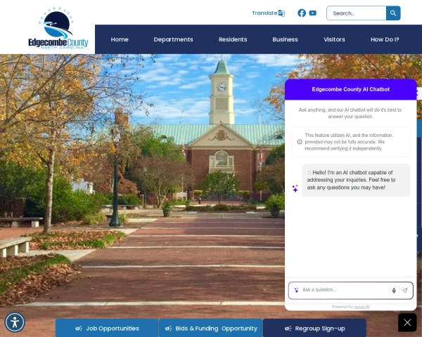
Task: Open the YouTube channel icon
Action: [313, 13]
